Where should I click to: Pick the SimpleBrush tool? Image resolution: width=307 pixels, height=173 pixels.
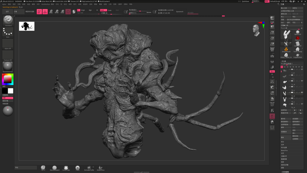(286, 50)
